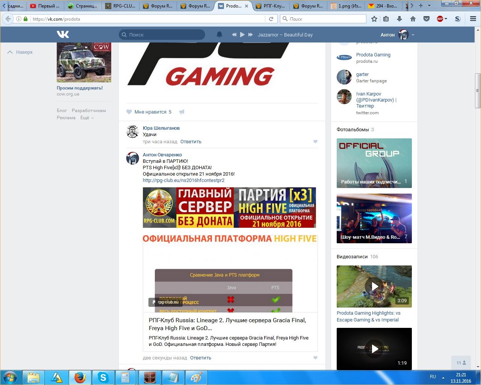Screen dimensions: 481x385
Task: Go to Firefox home page
Action: tap(413, 19)
